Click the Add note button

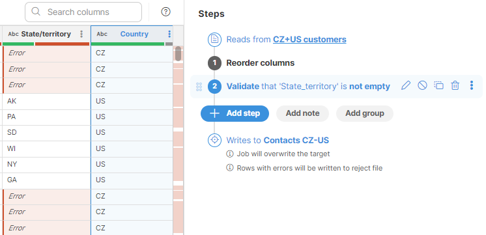[x=302, y=113]
